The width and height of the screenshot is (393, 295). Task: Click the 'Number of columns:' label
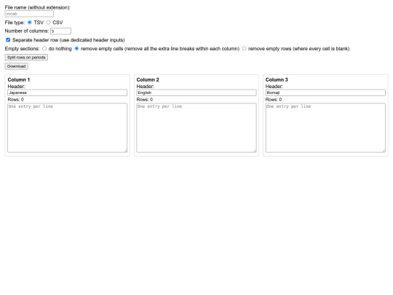point(27,31)
